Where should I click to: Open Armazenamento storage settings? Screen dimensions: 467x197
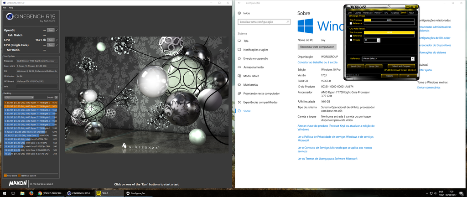click(x=254, y=67)
